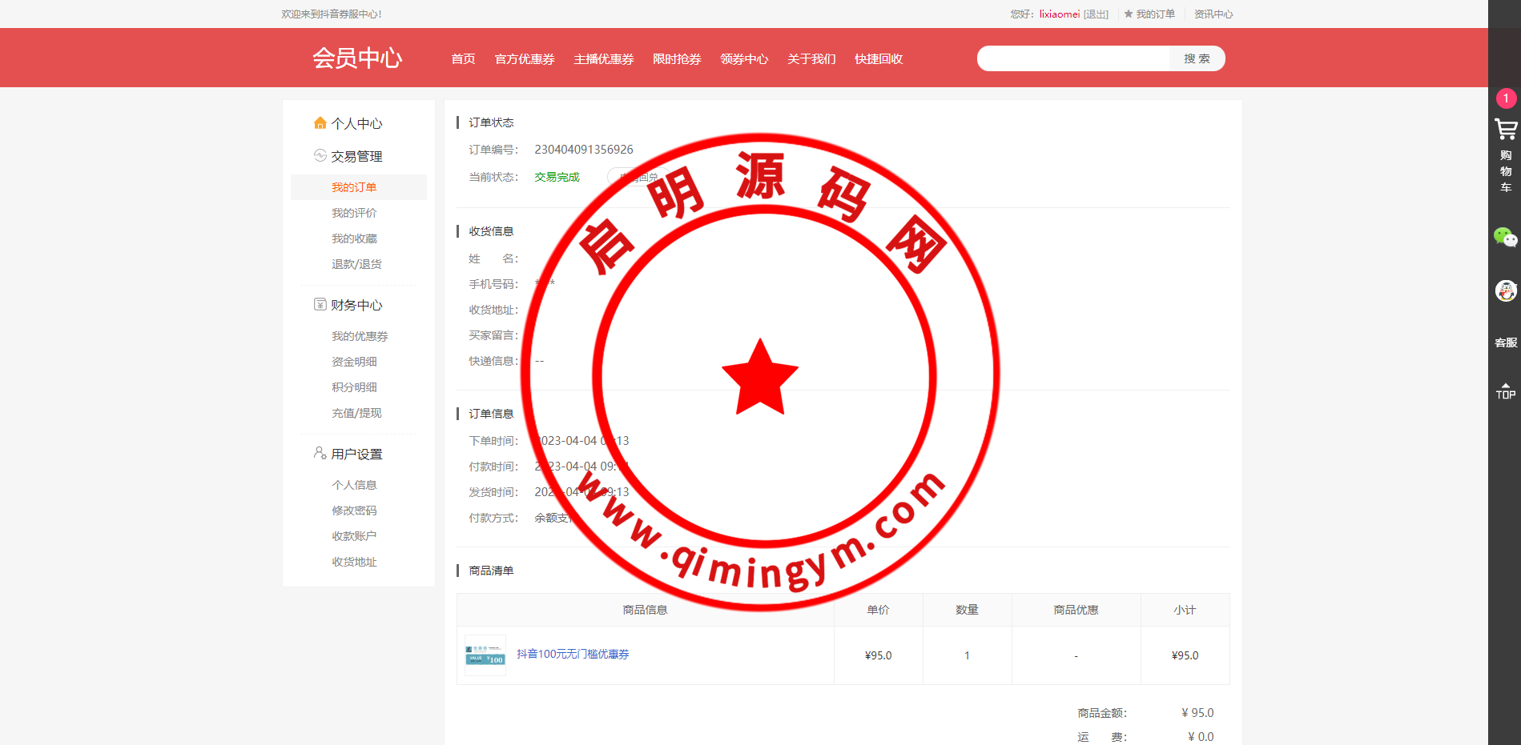1521x745 pixels.
Task: Open 退款/退货 in the left sidebar
Action: (356, 264)
